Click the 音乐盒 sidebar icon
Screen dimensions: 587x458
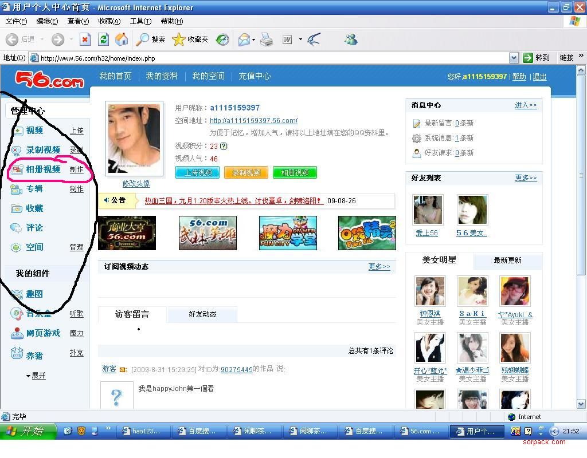pyautogui.click(x=17, y=314)
